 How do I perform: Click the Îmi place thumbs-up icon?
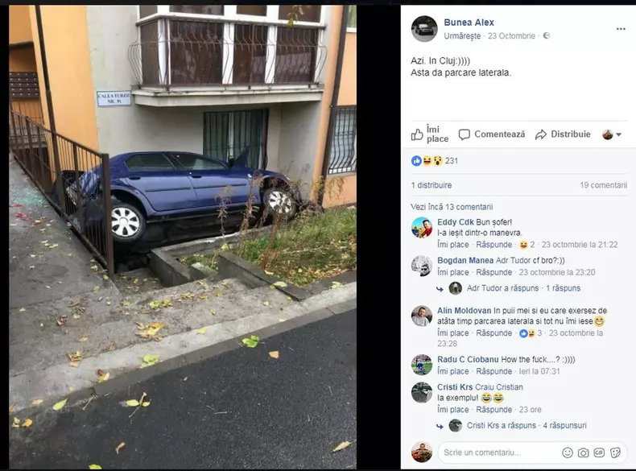tap(417, 134)
